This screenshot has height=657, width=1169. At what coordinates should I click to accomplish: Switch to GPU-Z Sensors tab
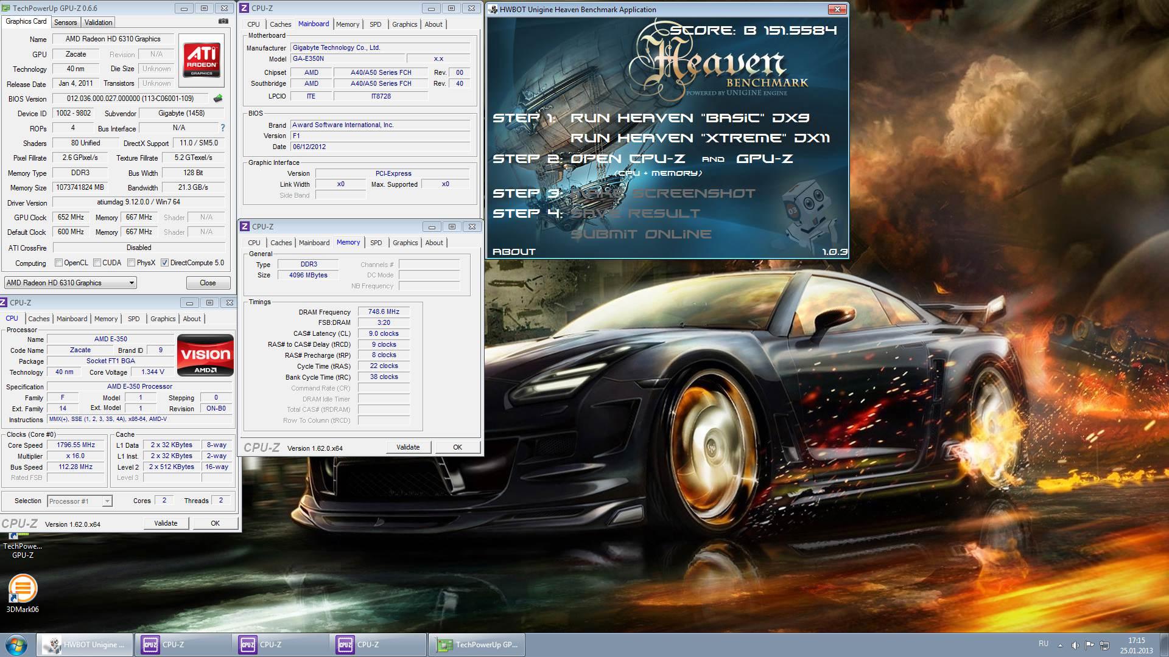tap(65, 23)
